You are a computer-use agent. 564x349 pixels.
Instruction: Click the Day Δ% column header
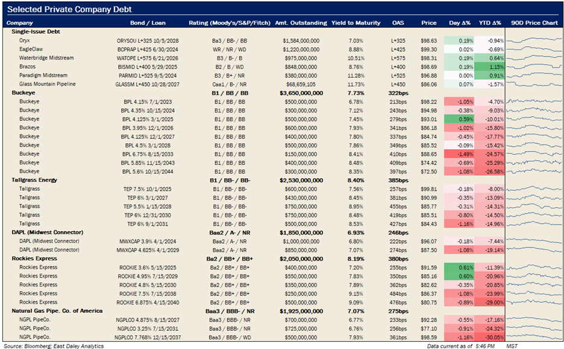tap(460, 23)
